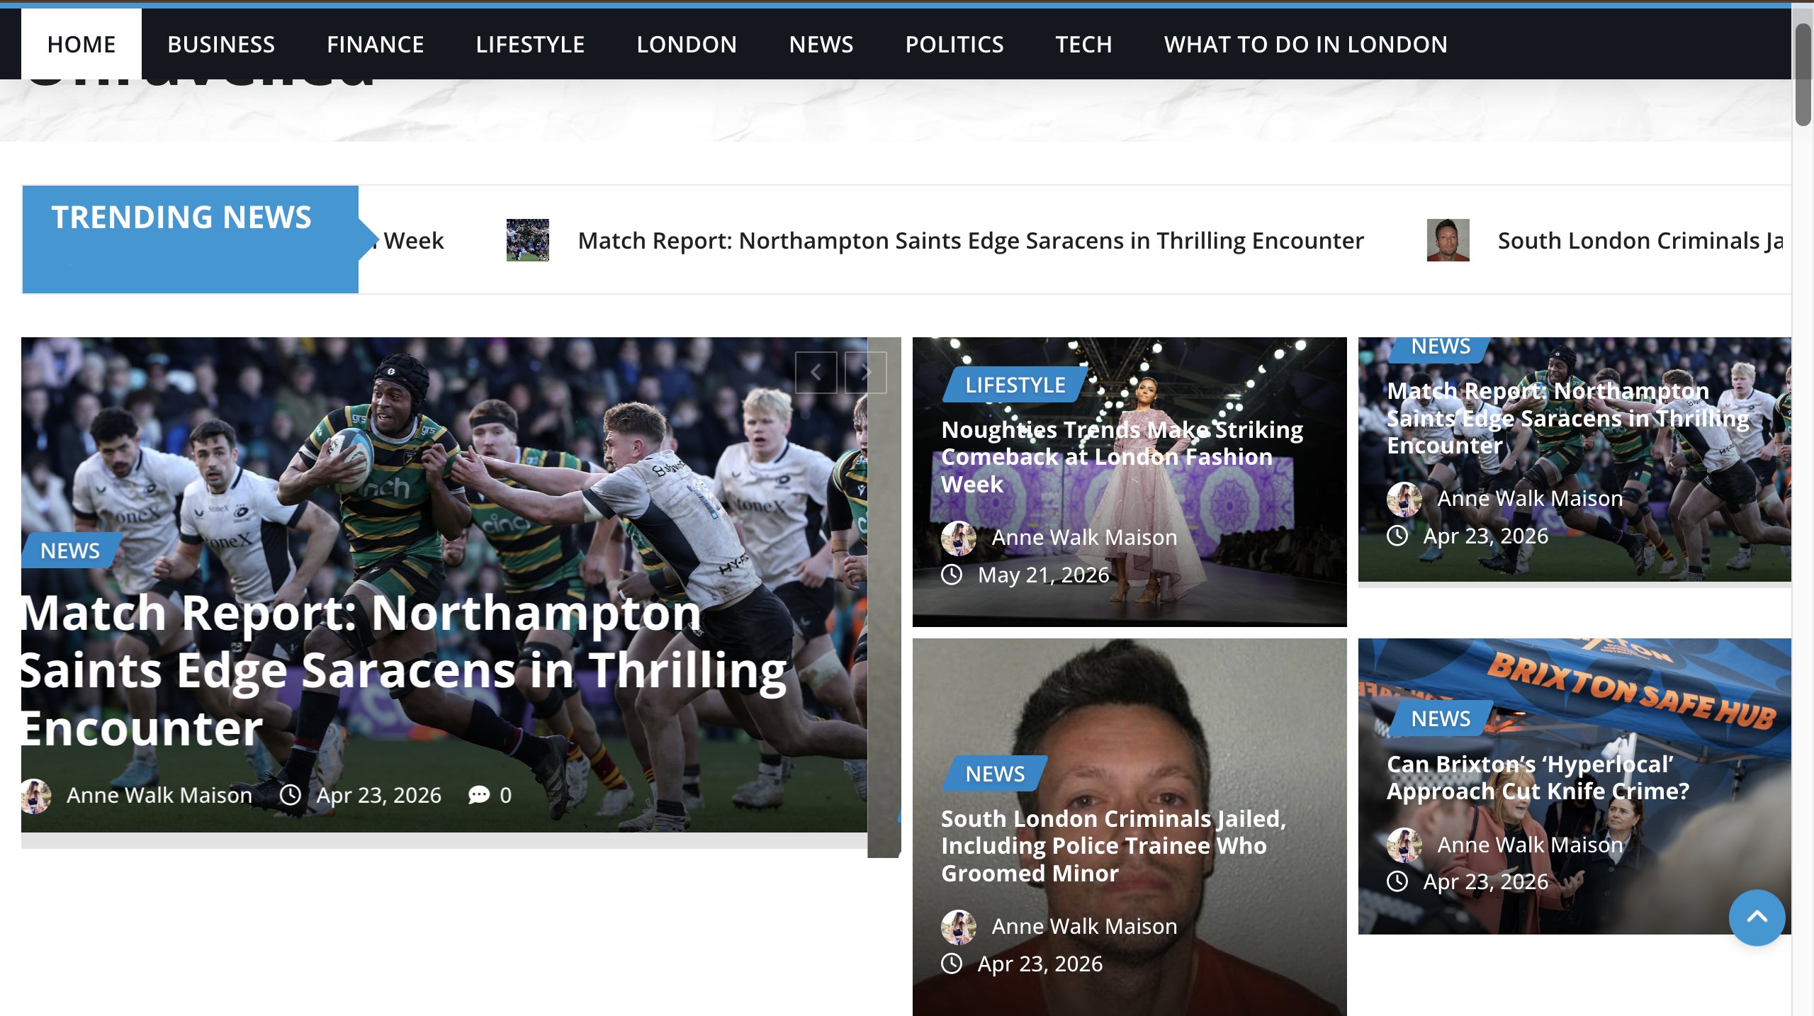Click clock icon on Brixton card
1814x1016 pixels.
(x=1397, y=881)
